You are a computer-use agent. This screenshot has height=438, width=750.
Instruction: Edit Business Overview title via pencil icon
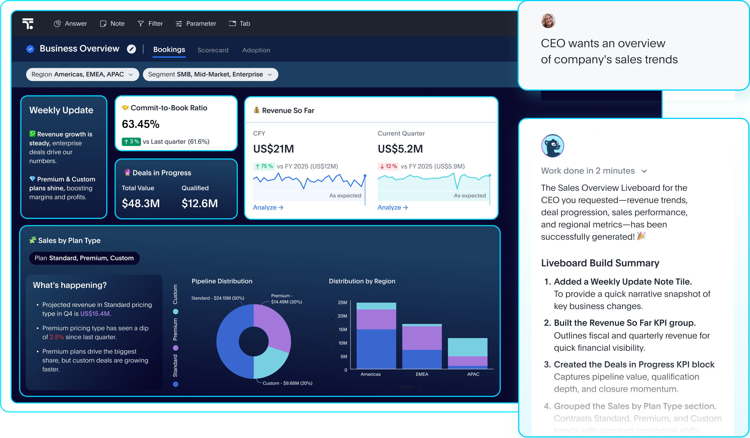pyautogui.click(x=131, y=49)
